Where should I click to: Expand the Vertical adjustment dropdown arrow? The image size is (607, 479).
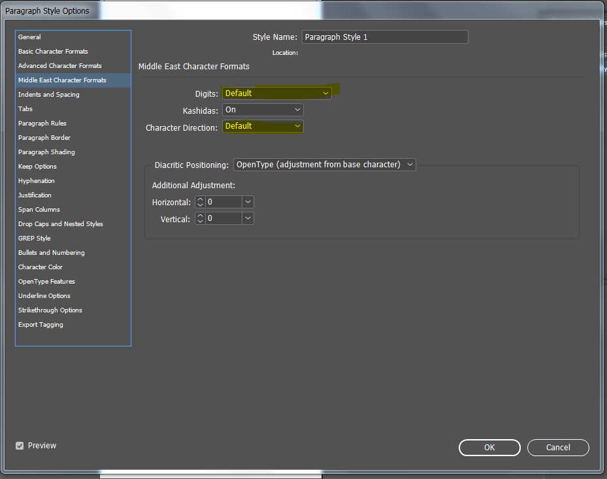click(248, 218)
